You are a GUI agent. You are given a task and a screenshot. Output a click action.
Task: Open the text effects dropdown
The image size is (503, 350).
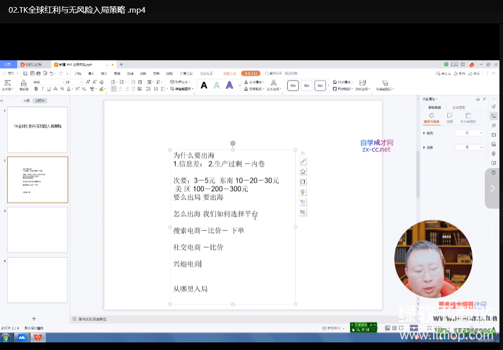274,85
